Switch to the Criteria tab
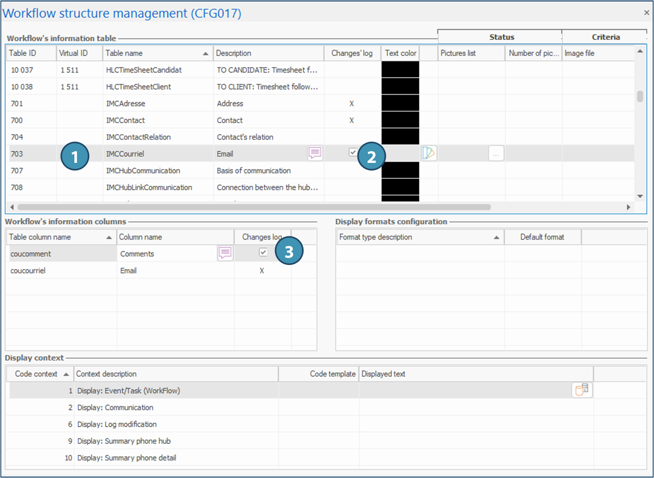The height and width of the screenshot is (478, 654). coord(605,37)
